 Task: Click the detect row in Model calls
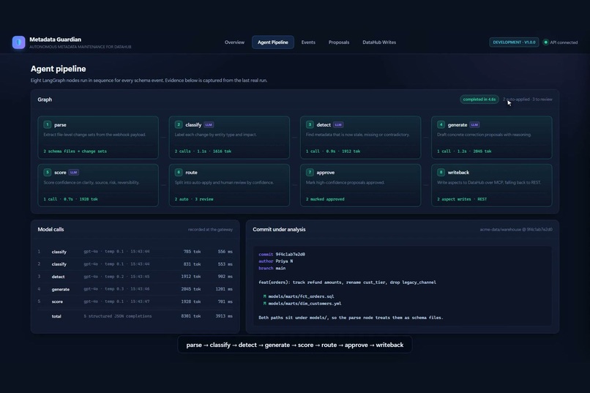pos(135,277)
